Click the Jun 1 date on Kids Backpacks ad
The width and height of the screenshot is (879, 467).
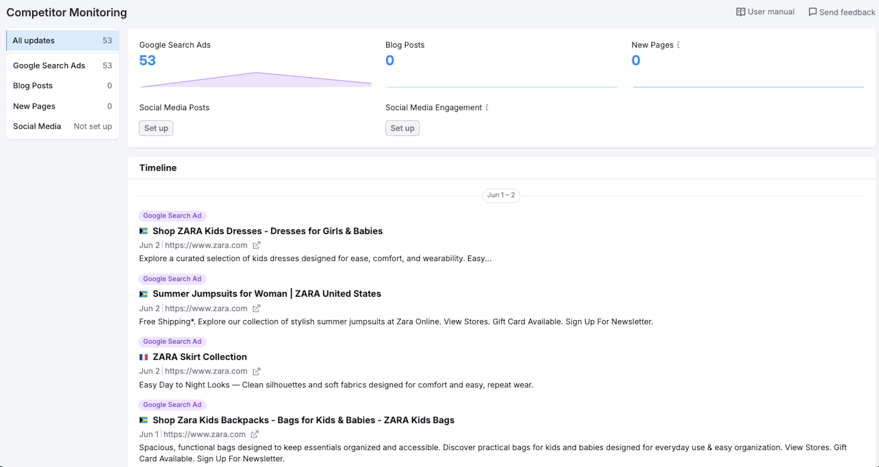tap(149, 434)
